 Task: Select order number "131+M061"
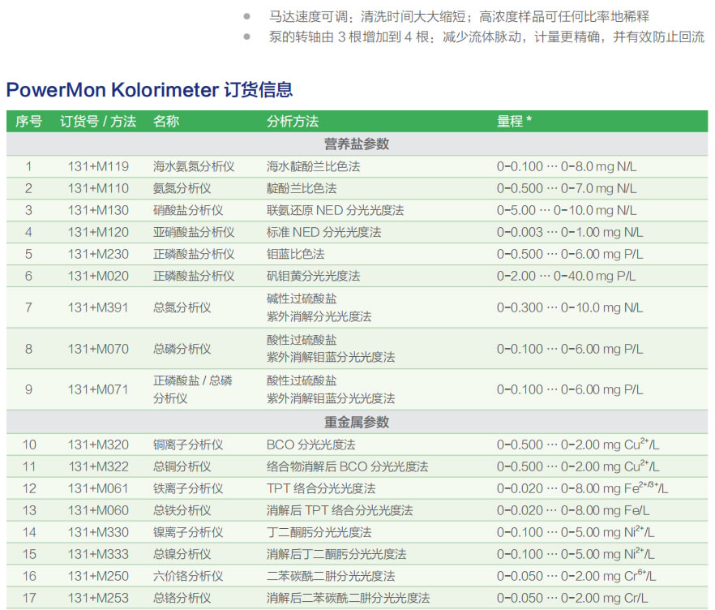click(98, 488)
